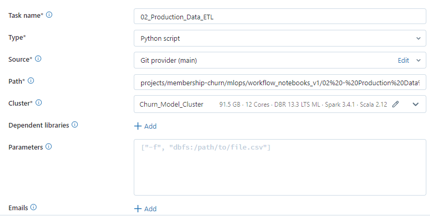Image resolution: width=430 pixels, height=217 pixels.
Task: Open the Type dropdown showing Python script
Action: click(280, 38)
